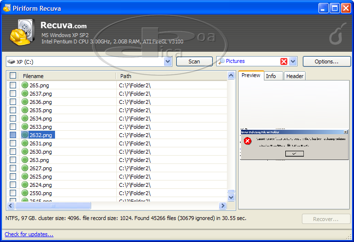This screenshot has height=242, width=354.
Task: Click green status icon beside 263.png
Action: [25, 160]
